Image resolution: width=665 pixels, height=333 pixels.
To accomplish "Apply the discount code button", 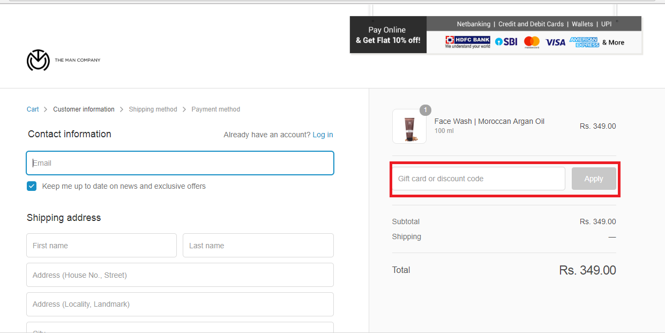I will click(x=594, y=179).
